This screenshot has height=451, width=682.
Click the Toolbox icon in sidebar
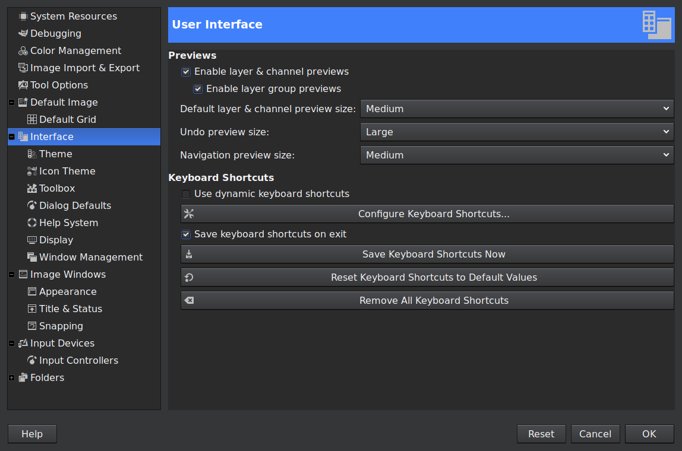point(32,189)
